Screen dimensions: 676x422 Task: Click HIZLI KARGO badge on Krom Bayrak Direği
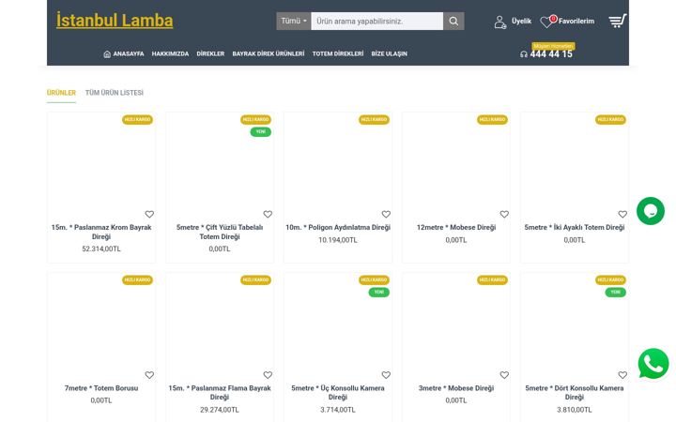(x=137, y=120)
